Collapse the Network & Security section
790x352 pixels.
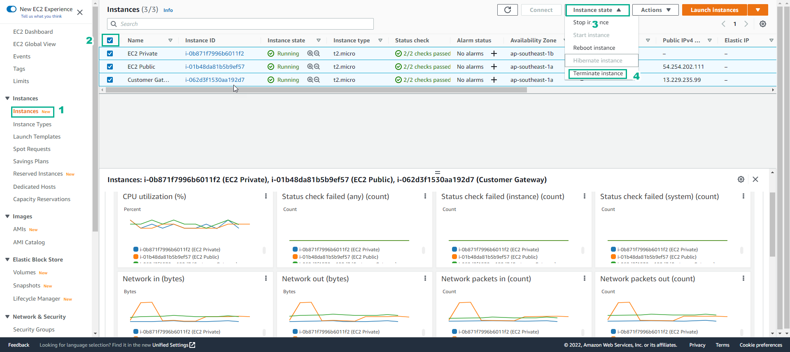[7, 317]
